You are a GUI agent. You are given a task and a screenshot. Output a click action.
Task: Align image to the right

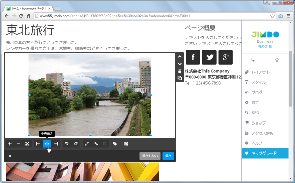pos(56,144)
